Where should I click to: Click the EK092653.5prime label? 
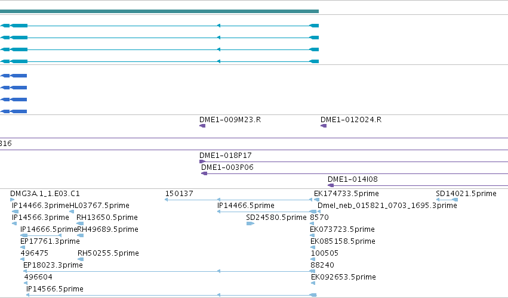(x=343, y=277)
